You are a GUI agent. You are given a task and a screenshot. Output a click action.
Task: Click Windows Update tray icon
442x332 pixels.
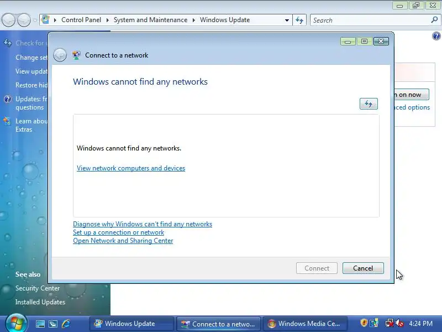pos(375,323)
